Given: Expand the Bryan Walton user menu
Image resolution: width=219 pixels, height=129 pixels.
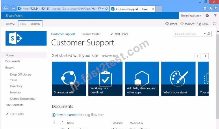Looking at the screenshot, I should coord(191,16).
